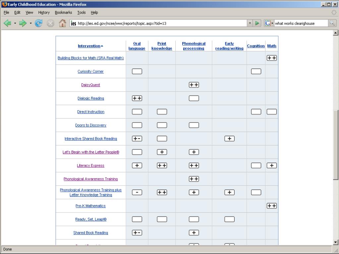Expand the address bar URL history dropdown
The image size is (339, 254).
click(250, 23)
